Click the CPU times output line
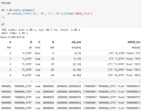The height and width of the screenshot is (112, 142). pyautogui.click(x=41, y=30)
